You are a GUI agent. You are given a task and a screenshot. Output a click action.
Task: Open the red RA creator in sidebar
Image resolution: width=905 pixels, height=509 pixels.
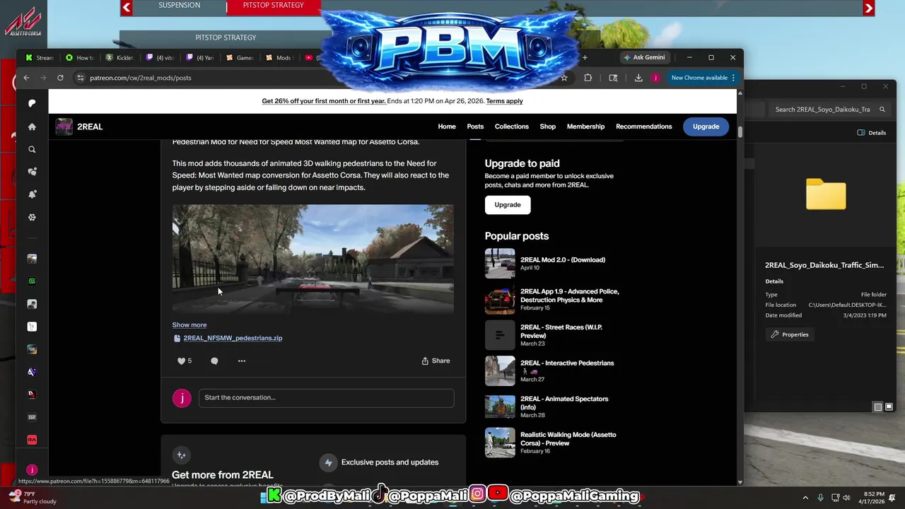[x=32, y=440]
